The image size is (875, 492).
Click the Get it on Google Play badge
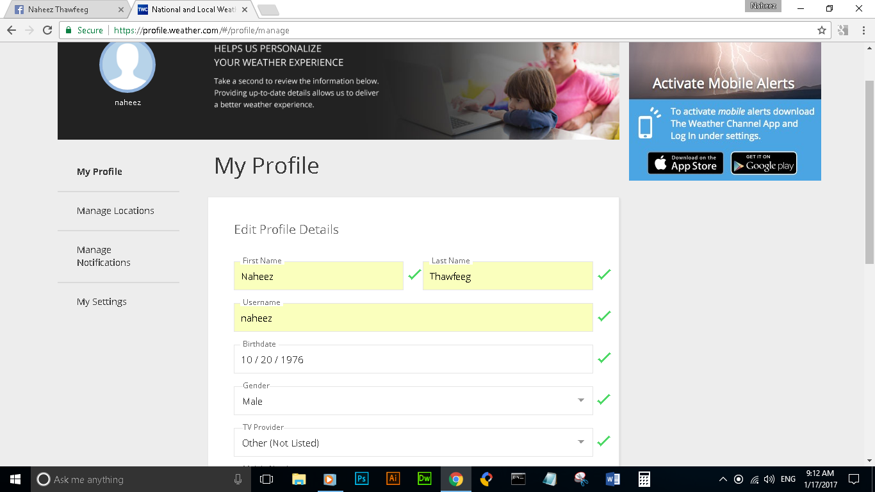[764, 163]
